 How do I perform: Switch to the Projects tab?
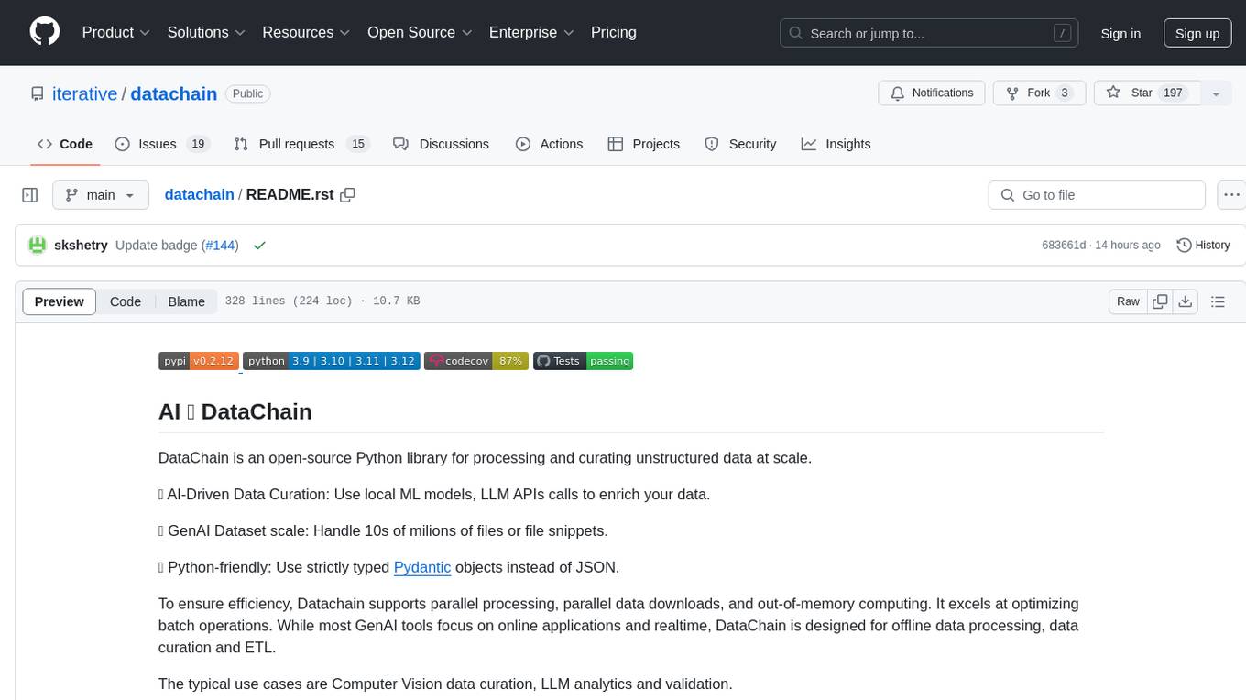pyautogui.click(x=643, y=144)
